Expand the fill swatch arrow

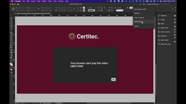(86, 8)
